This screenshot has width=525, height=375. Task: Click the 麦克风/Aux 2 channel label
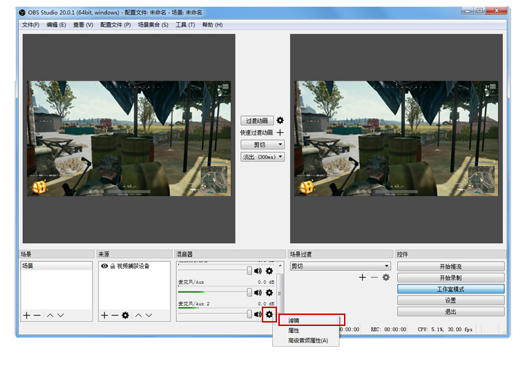pyautogui.click(x=194, y=304)
